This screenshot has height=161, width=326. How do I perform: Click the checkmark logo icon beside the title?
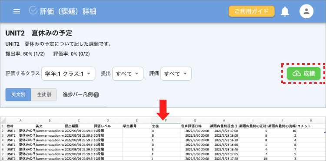pos(33,10)
